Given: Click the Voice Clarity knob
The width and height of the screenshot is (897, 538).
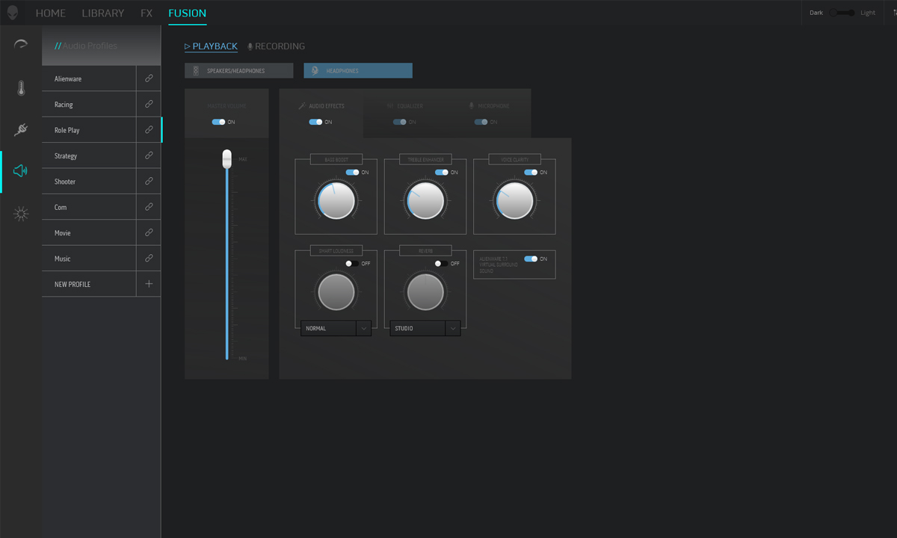Looking at the screenshot, I should (515, 200).
